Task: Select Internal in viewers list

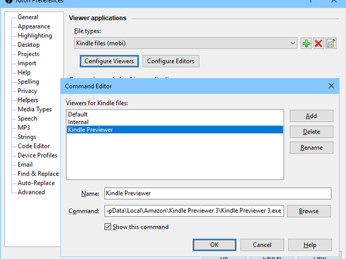Action: click(x=175, y=122)
